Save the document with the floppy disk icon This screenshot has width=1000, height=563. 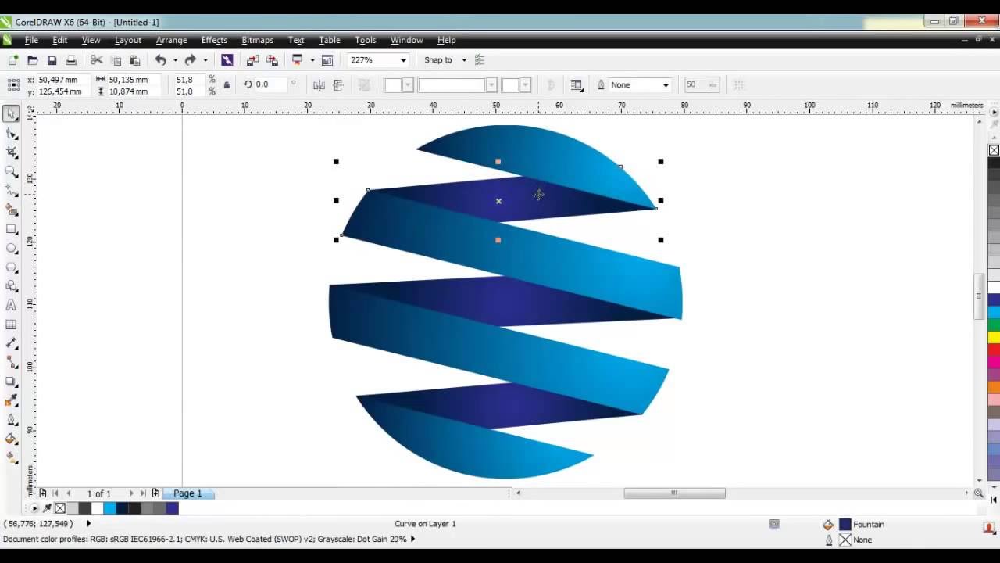[x=52, y=60]
